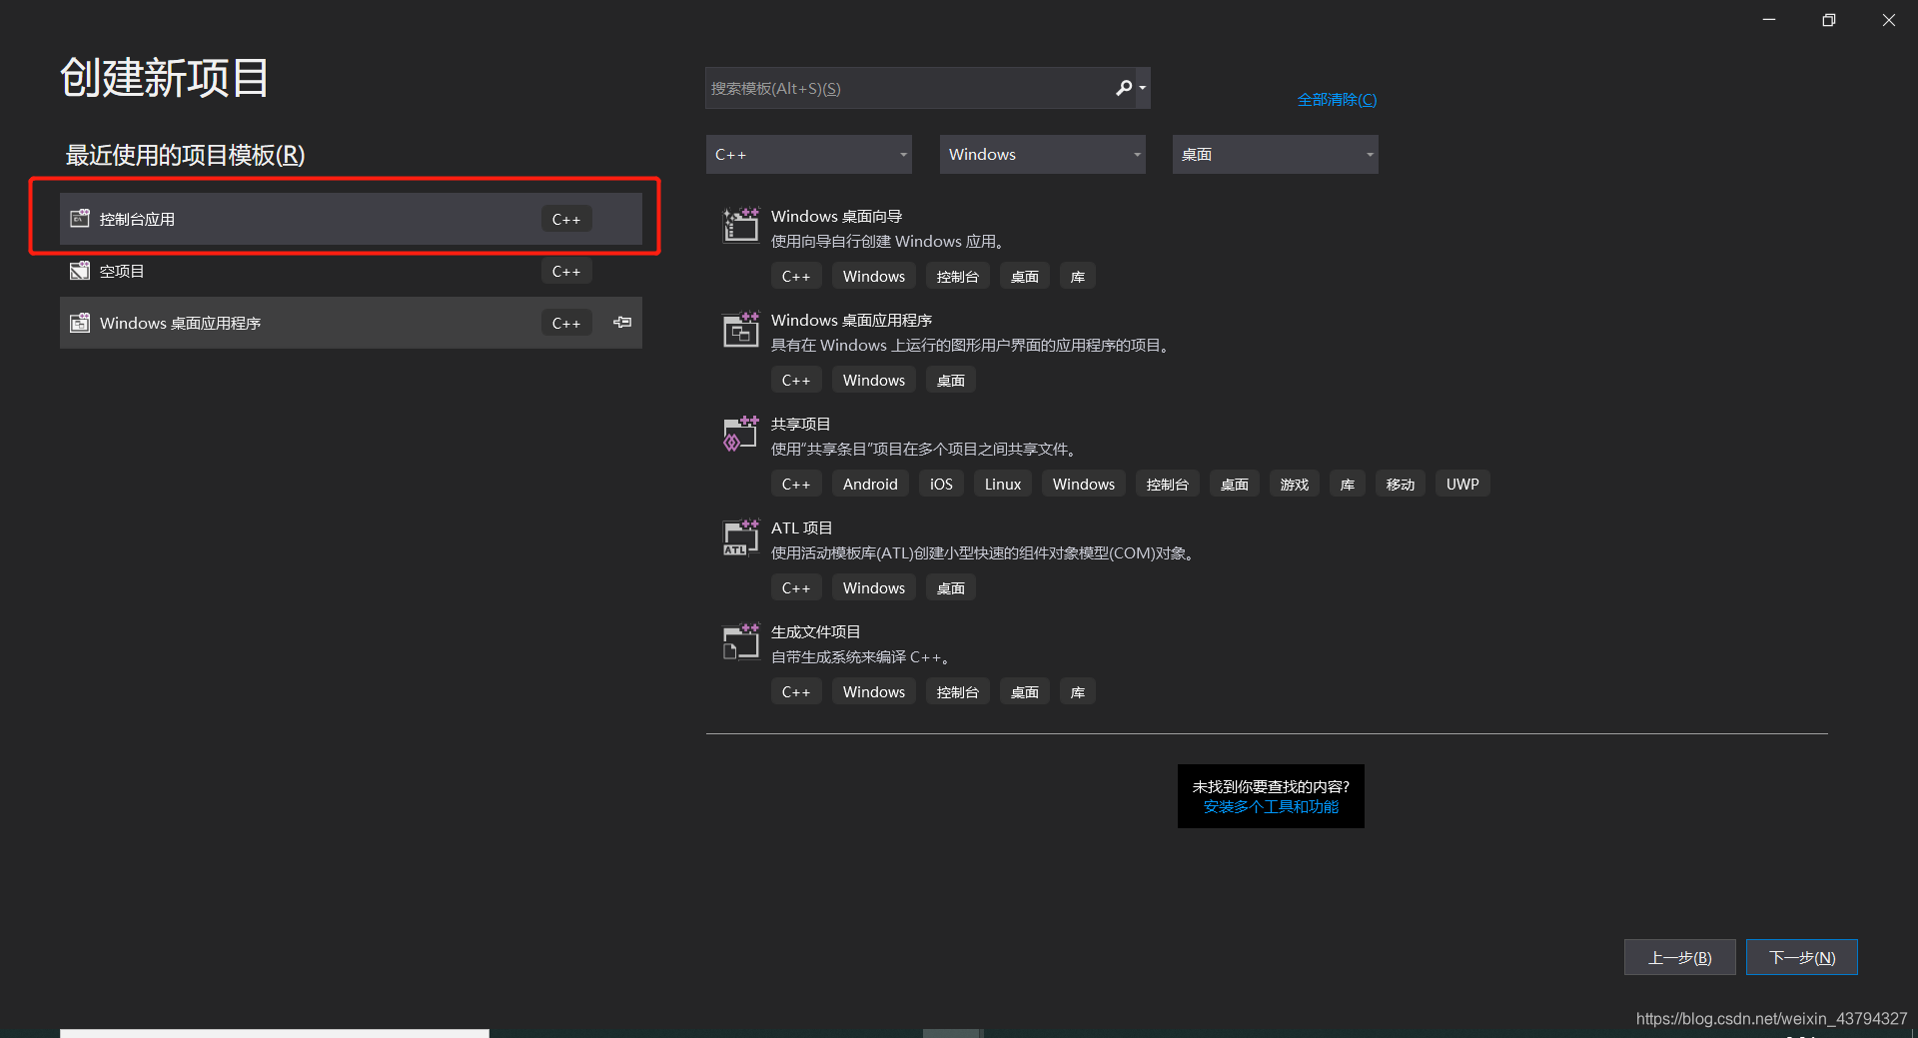This screenshot has width=1918, height=1038.
Task: Click the 库 tag under Windows 桌面向导
Action: pyautogui.click(x=1078, y=276)
